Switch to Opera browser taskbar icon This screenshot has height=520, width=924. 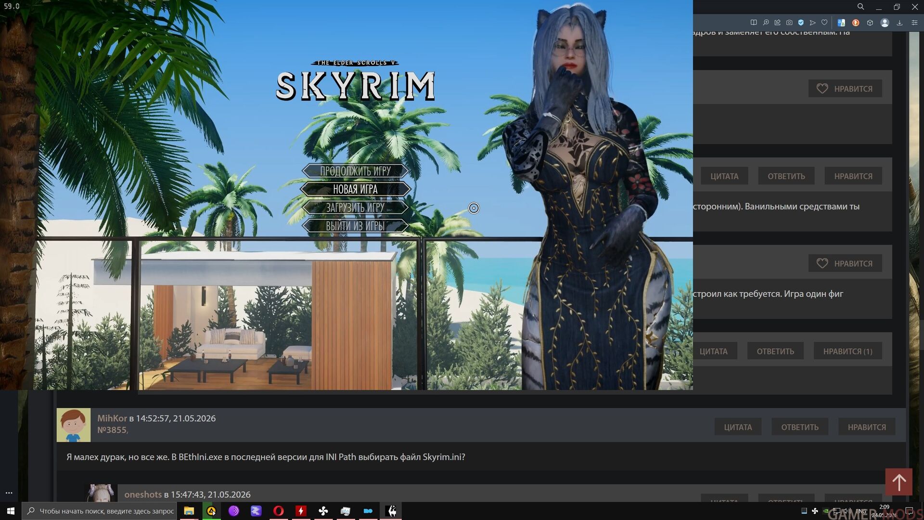278,511
